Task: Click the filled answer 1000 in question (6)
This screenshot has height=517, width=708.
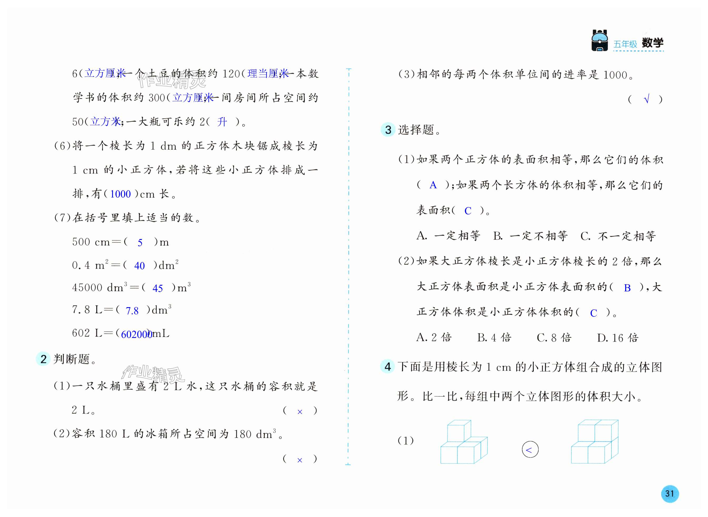Action: click(120, 194)
